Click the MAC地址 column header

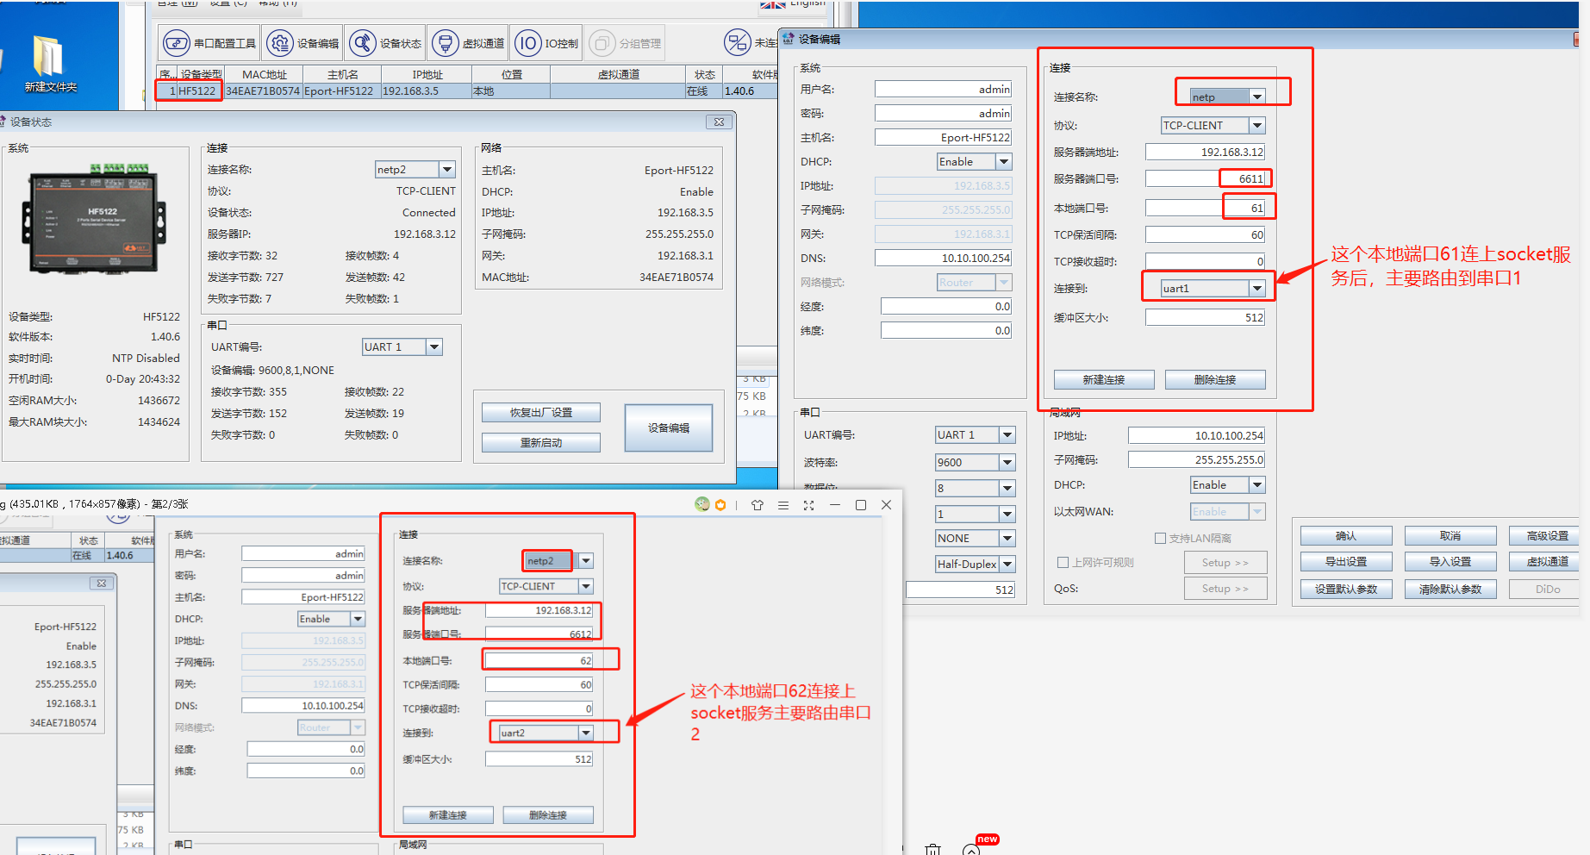264,75
